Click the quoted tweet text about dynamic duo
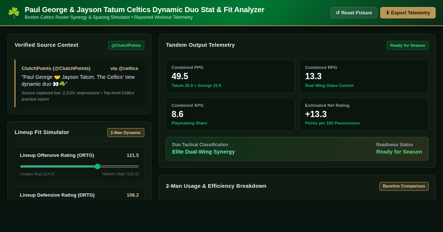This screenshot has width=443, height=232. 78,80
